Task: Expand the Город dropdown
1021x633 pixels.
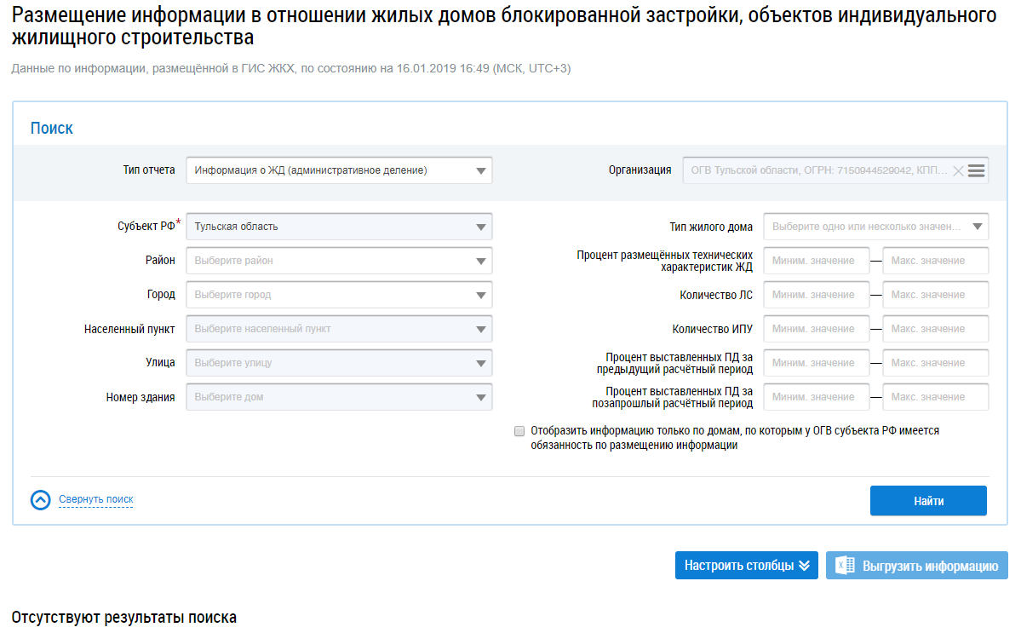Action: (339, 295)
